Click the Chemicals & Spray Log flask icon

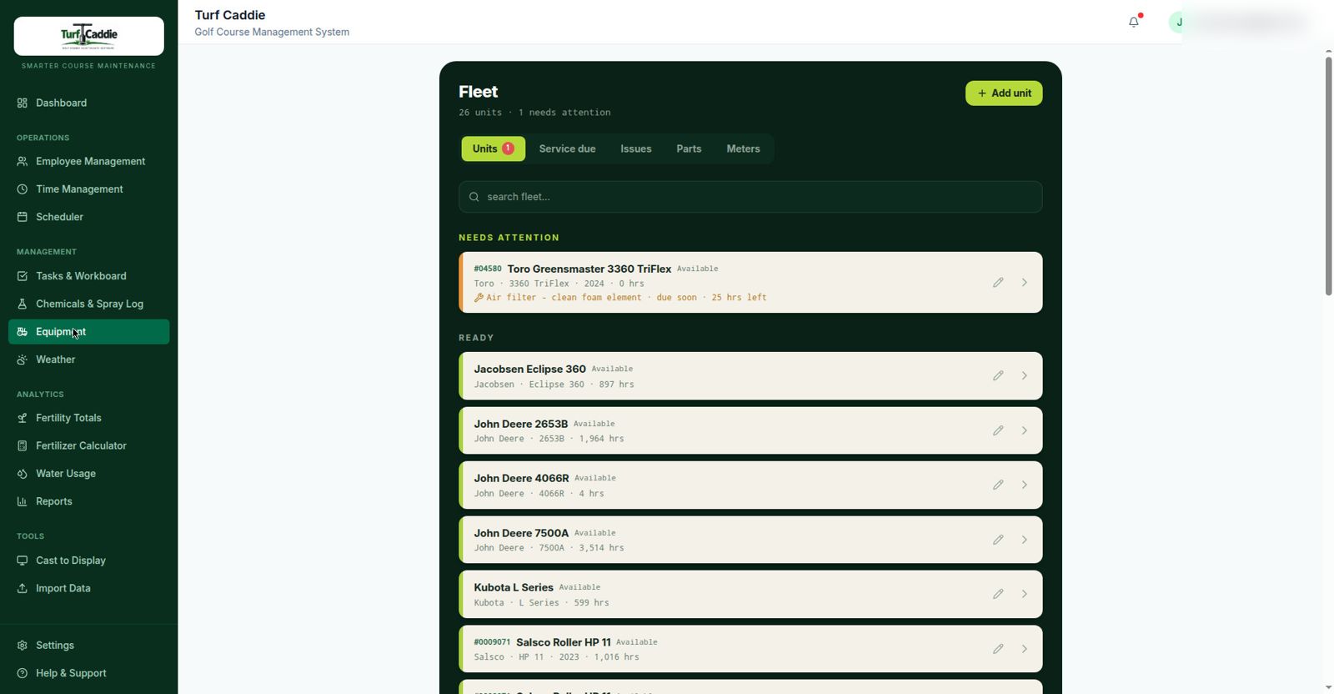23,304
